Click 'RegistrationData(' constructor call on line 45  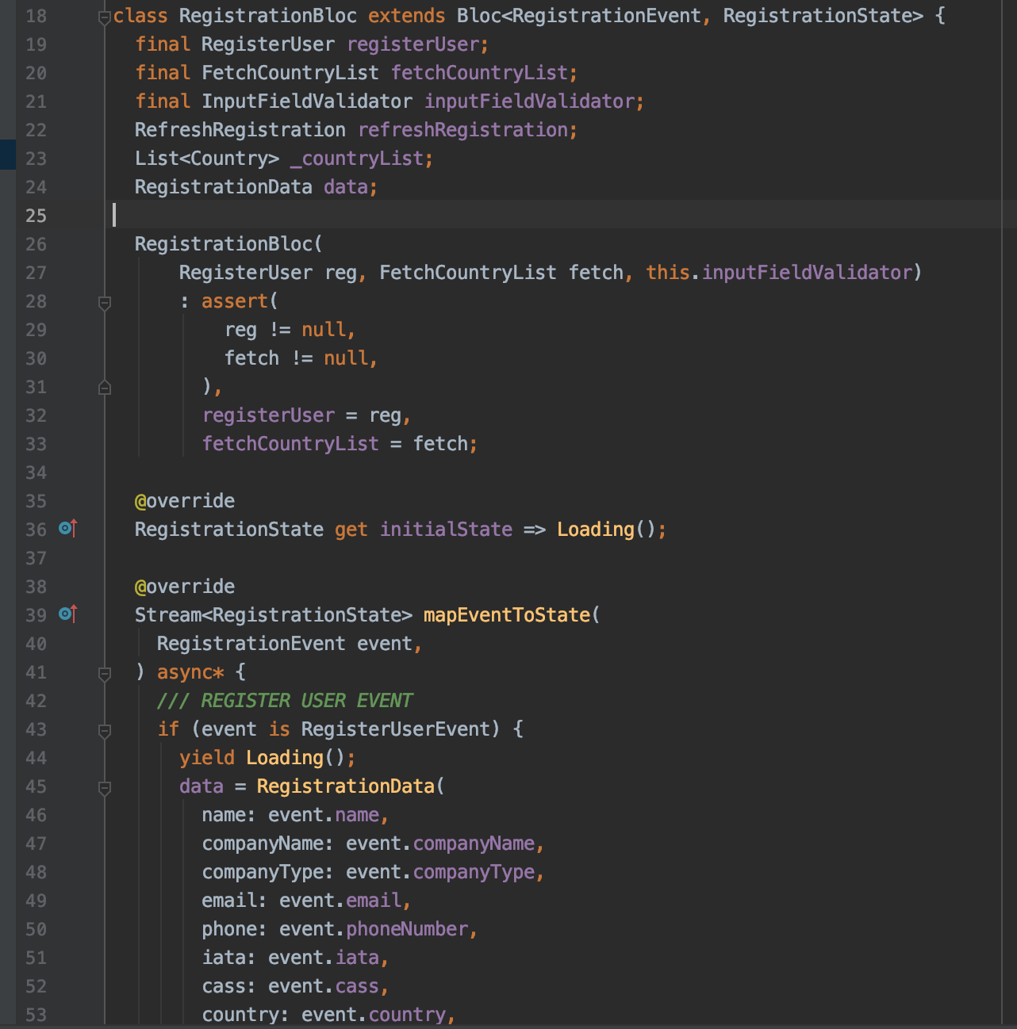[351, 786]
